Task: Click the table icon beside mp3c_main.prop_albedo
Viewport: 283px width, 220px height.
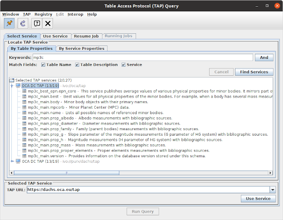Action: pyautogui.click(x=24, y=118)
